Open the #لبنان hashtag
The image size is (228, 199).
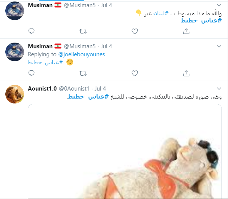(x=161, y=13)
